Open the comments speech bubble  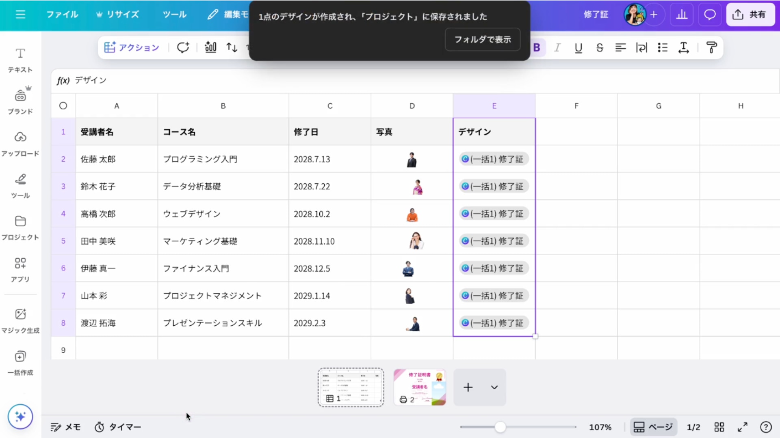click(x=710, y=15)
